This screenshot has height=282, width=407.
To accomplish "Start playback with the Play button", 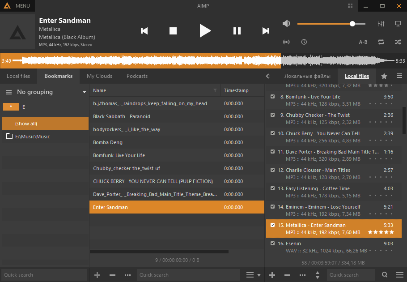I will [x=205, y=30].
